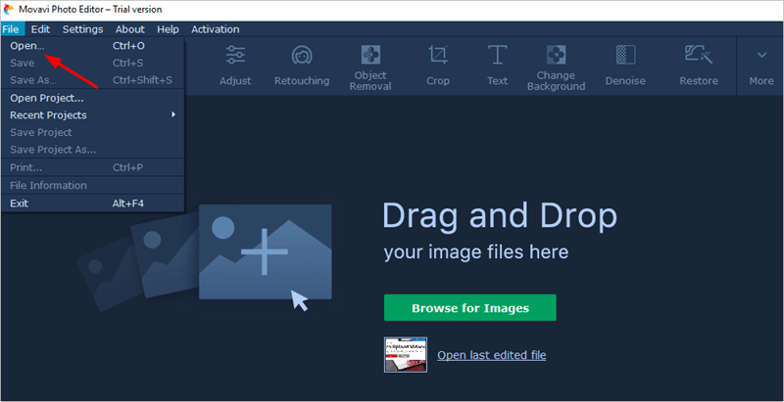Activate the Crop tool
This screenshot has width=784, height=402.
tap(438, 66)
